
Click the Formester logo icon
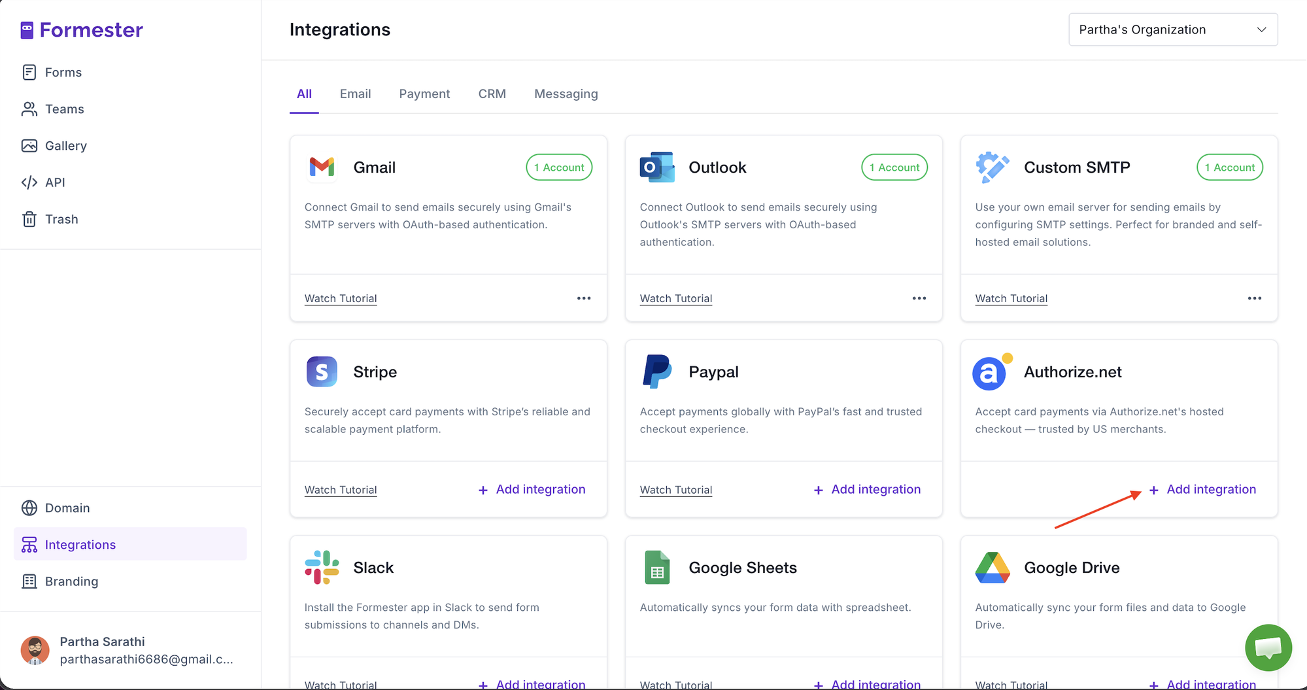27,30
